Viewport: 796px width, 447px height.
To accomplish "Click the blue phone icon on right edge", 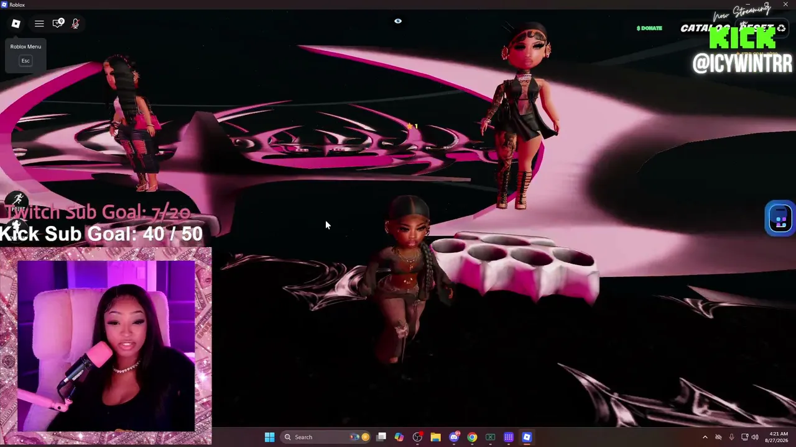I will pyautogui.click(x=780, y=219).
